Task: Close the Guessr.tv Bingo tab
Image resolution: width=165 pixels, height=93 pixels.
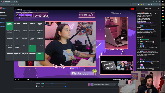Action: click(16, 1)
